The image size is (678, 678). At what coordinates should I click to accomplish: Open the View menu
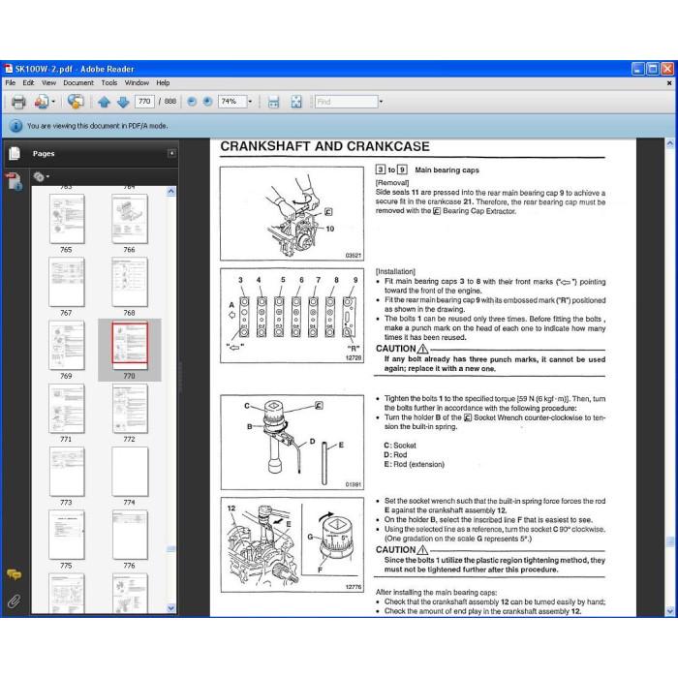point(48,82)
